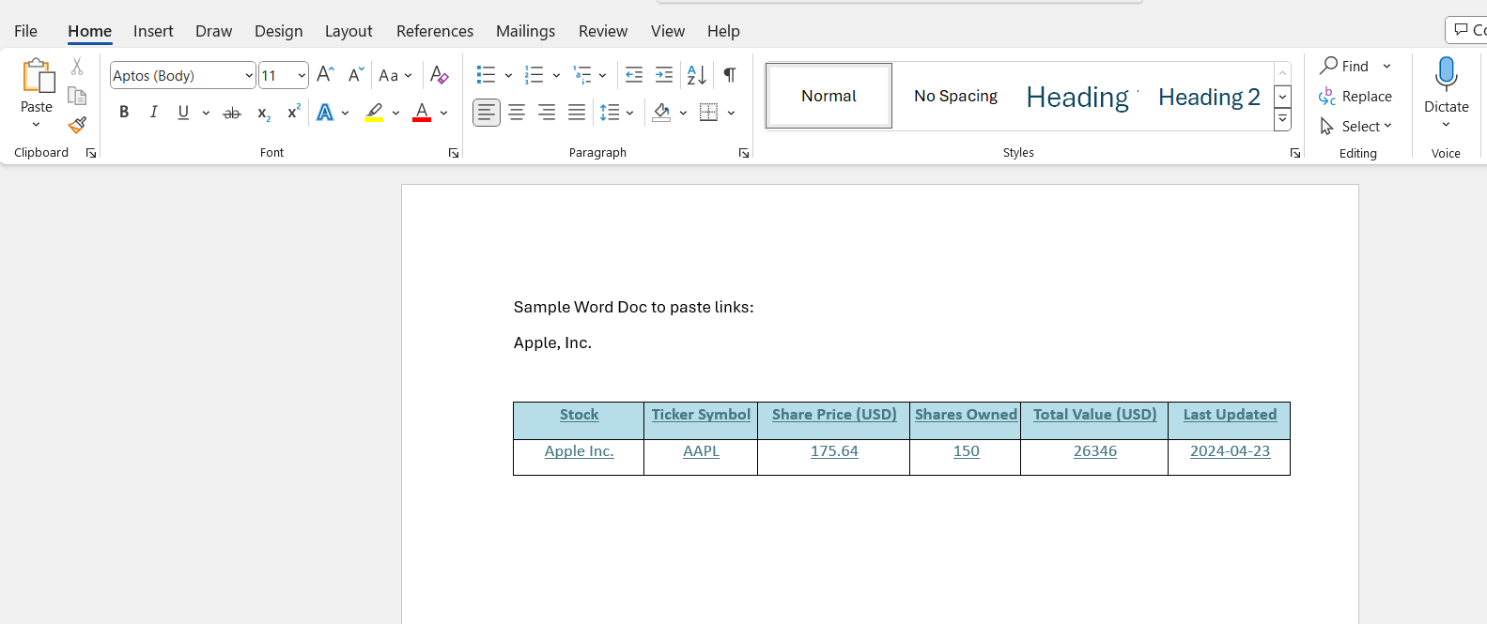Open the References tab
Viewport: 1487px width, 624px height.
[x=435, y=31]
